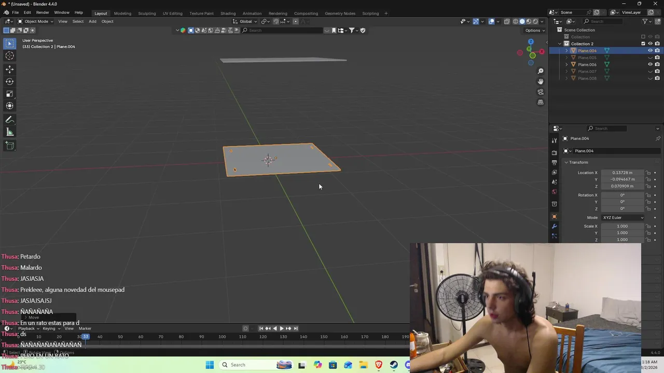The image size is (664, 373).
Task: Select the Add Cube tool
Action: pos(10,146)
